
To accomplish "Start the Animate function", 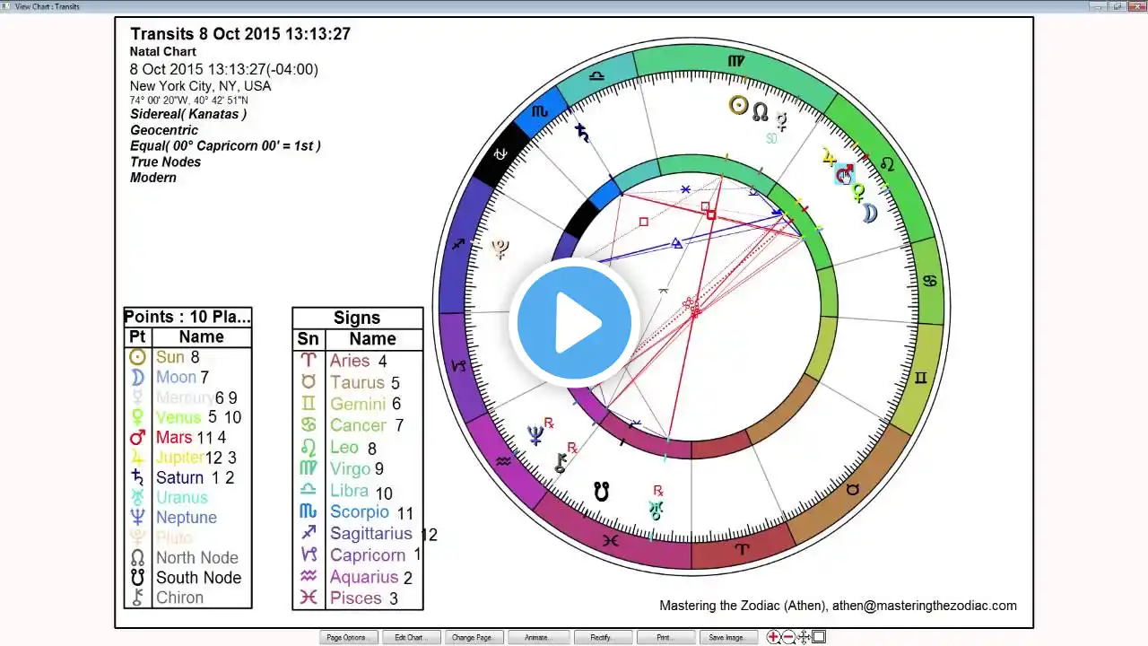I will click(537, 637).
